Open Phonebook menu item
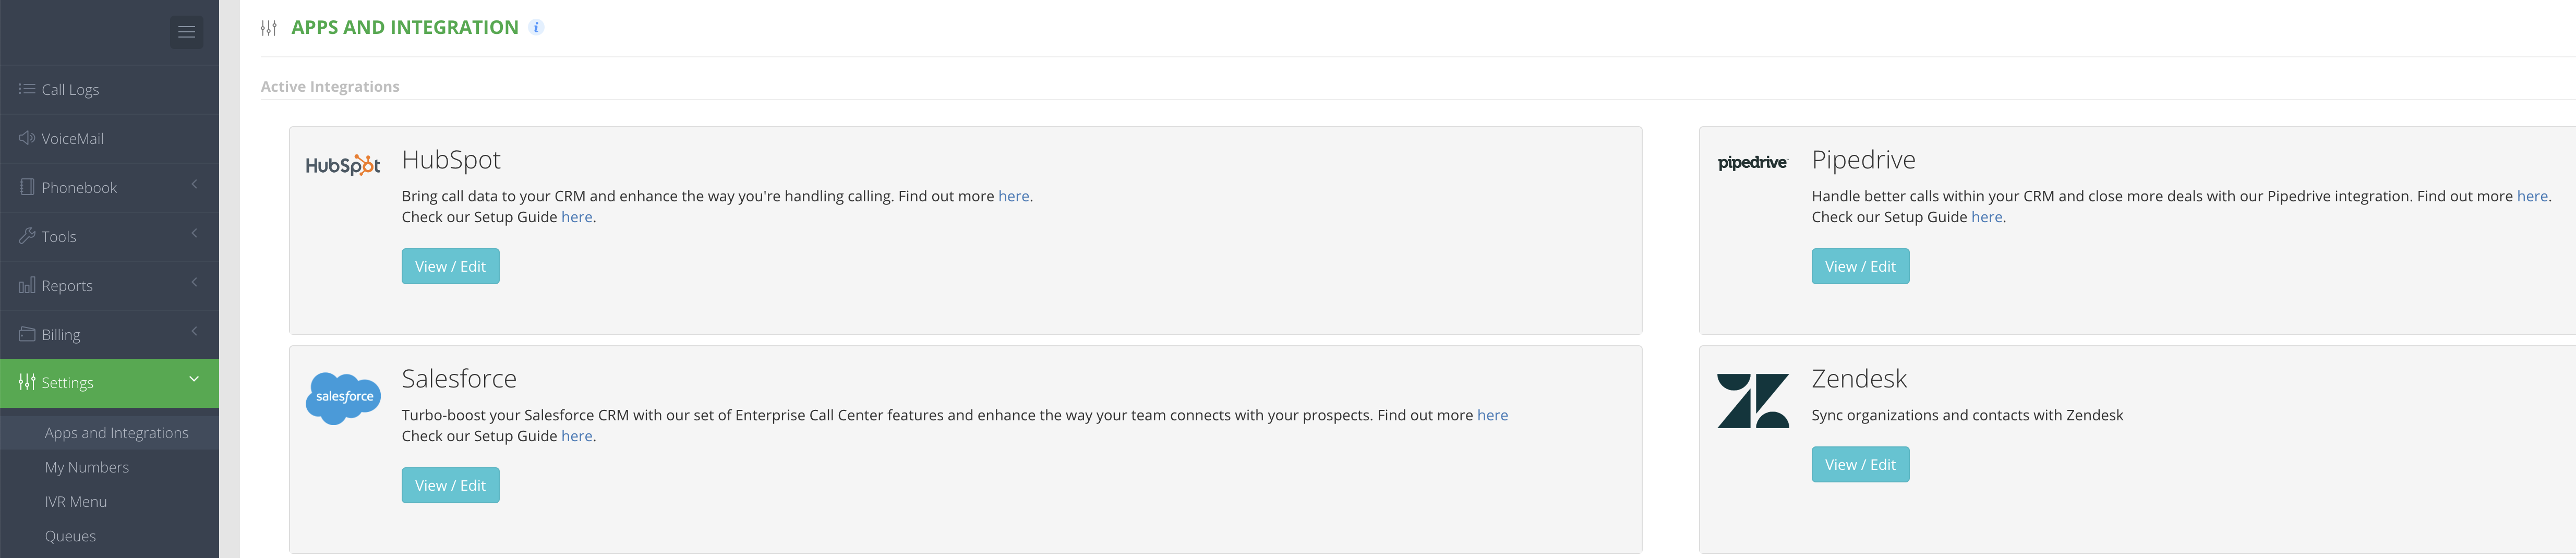Image resolution: width=2576 pixels, height=558 pixels. click(109, 187)
